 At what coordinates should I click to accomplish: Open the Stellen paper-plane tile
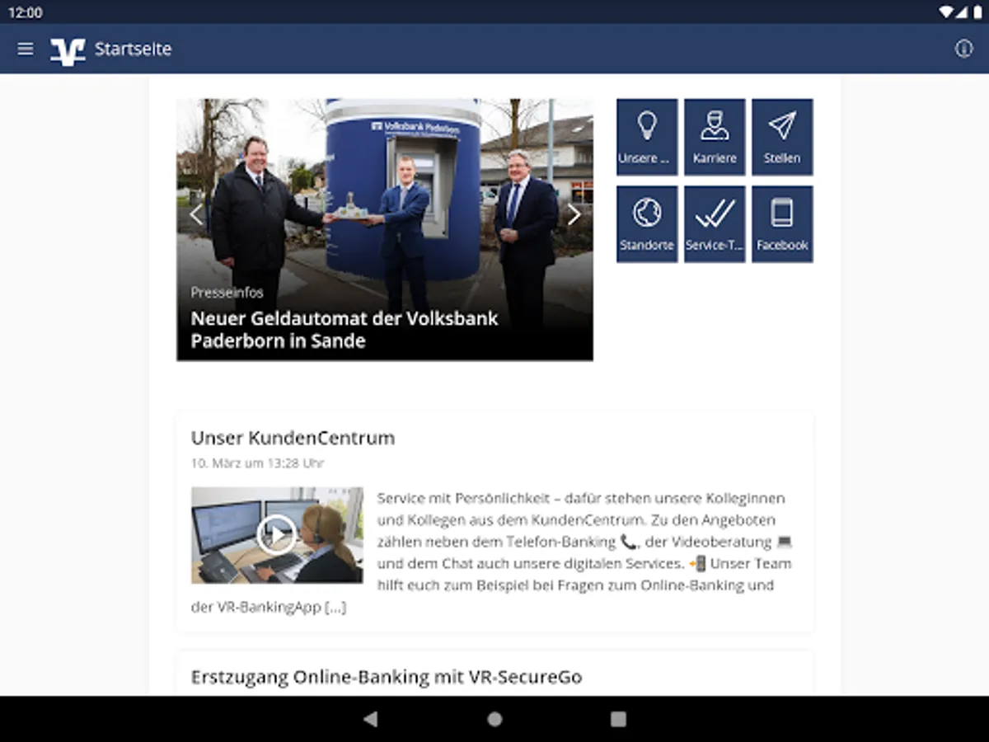782,137
